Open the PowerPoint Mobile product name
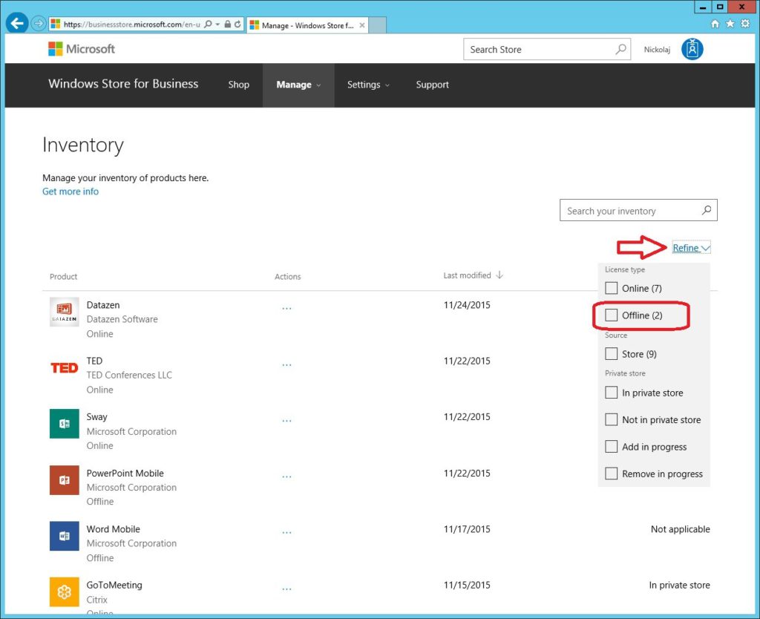Screen dimensions: 760x619 click(125, 473)
